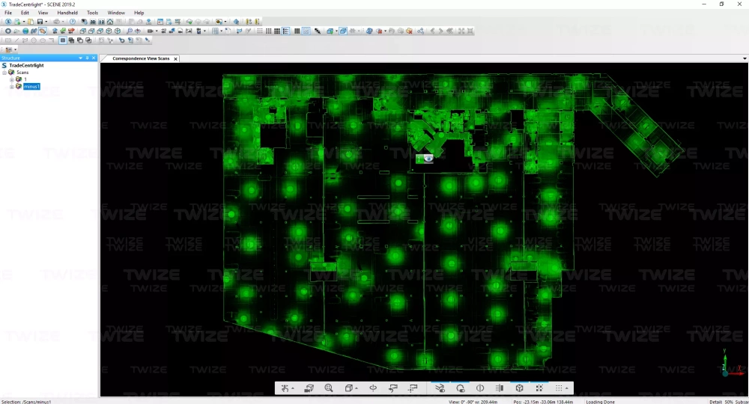Image resolution: width=749 pixels, height=404 pixels.
Task: Open the Tools menu
Action: point(93,13)
